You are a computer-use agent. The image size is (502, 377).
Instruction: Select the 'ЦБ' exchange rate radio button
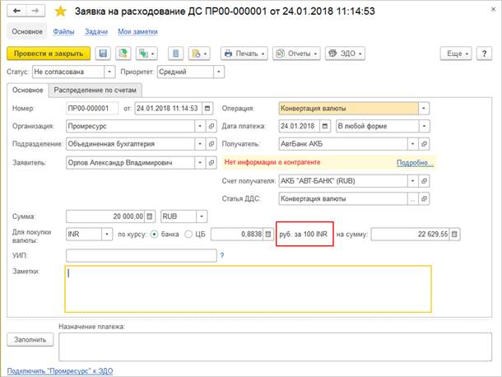pos(188,234)
